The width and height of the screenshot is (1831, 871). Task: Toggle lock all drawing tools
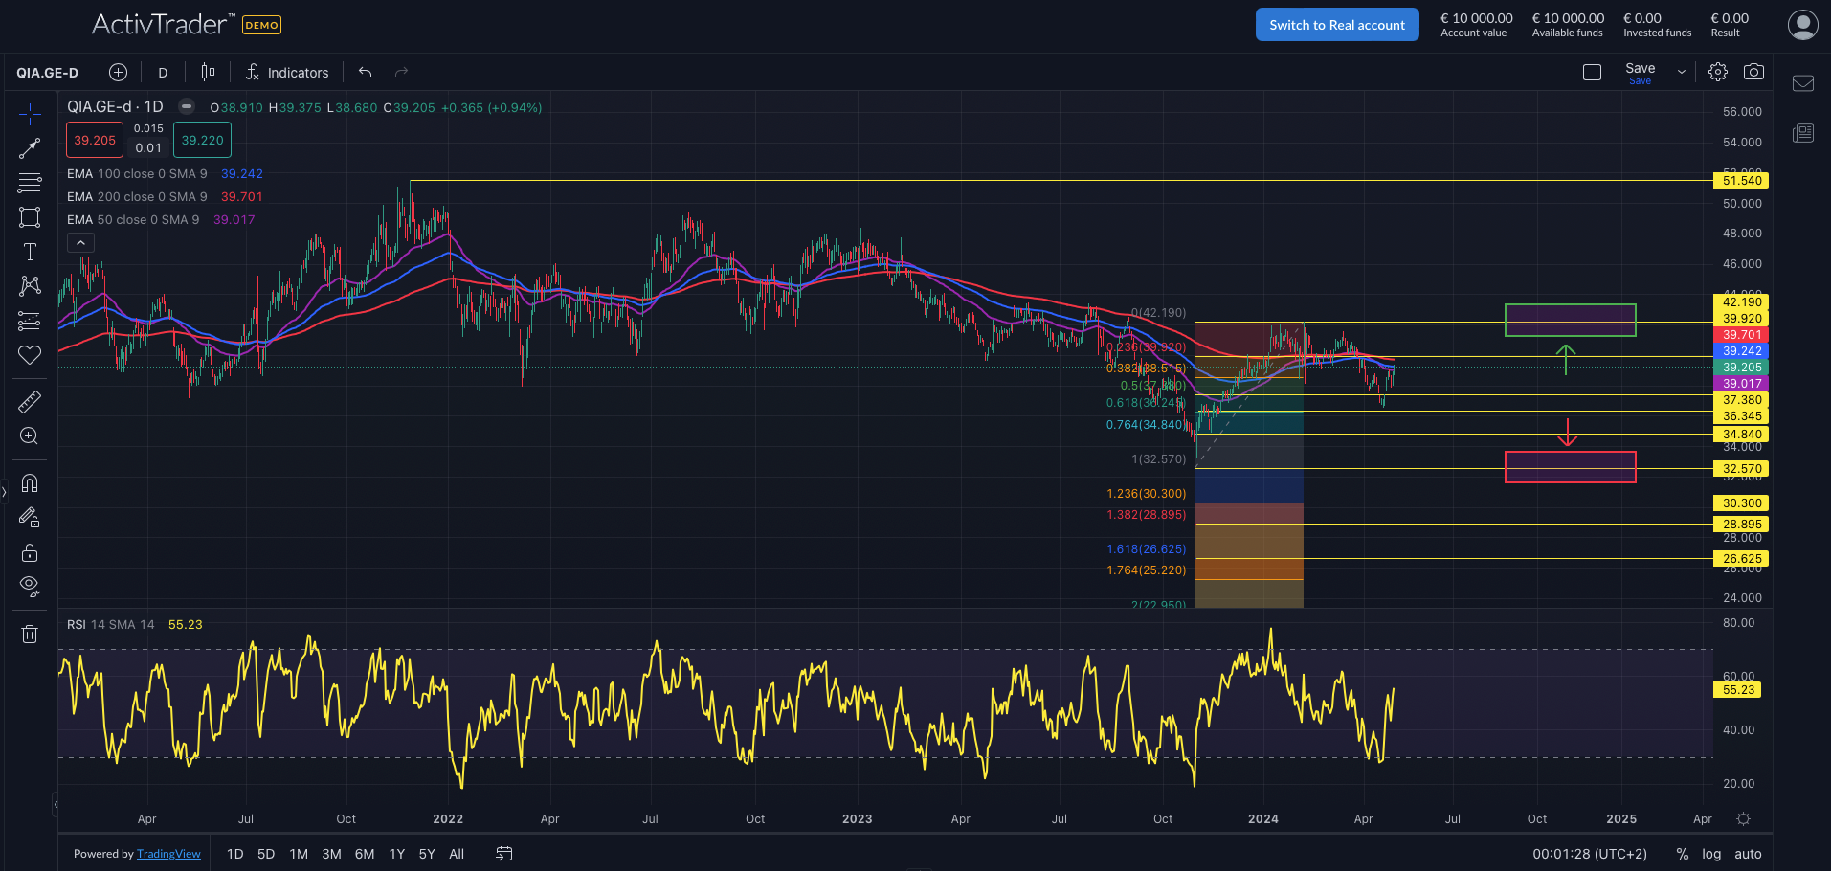point(30,553)
